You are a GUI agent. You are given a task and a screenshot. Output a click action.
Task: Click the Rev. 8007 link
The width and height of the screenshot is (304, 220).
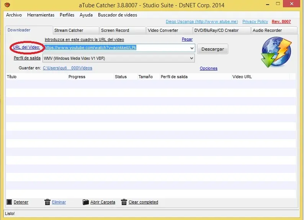pyautogui.click(x=281, y=21)
